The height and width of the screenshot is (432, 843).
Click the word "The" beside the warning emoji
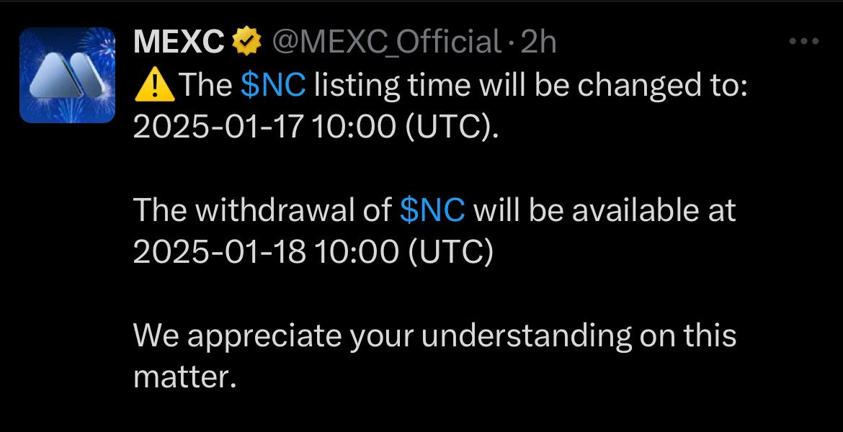coord(205,86)
